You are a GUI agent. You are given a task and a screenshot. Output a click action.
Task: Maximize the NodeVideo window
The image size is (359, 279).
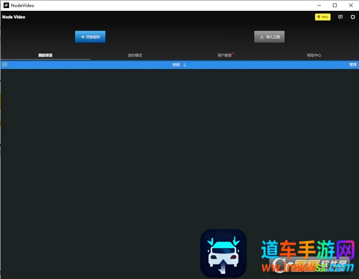click(x=335, y=5)
